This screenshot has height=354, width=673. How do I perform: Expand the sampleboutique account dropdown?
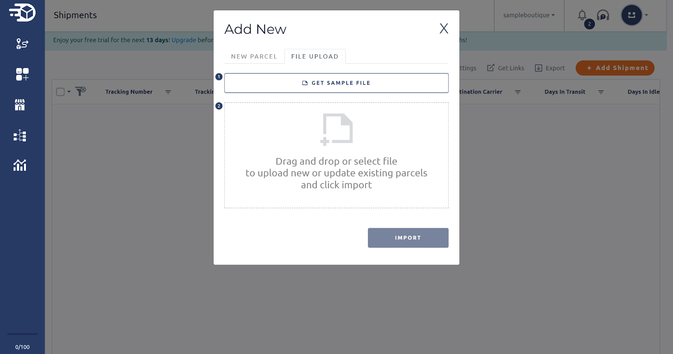(x=529, y=15)
